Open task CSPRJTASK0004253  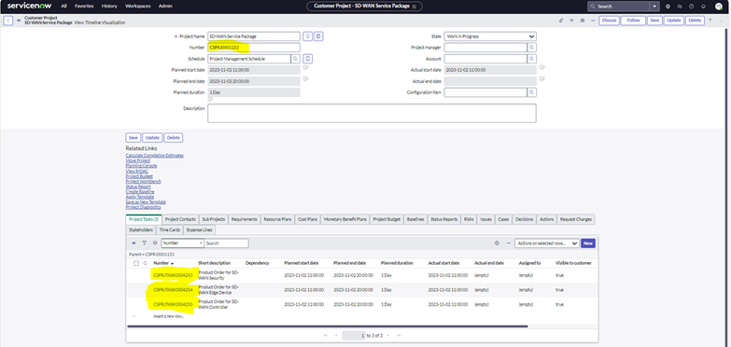[173, 275]
